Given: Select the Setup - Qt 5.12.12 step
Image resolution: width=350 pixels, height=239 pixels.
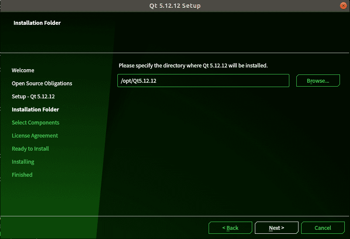Looking at the screenshot, I should (x=33, y=97).
